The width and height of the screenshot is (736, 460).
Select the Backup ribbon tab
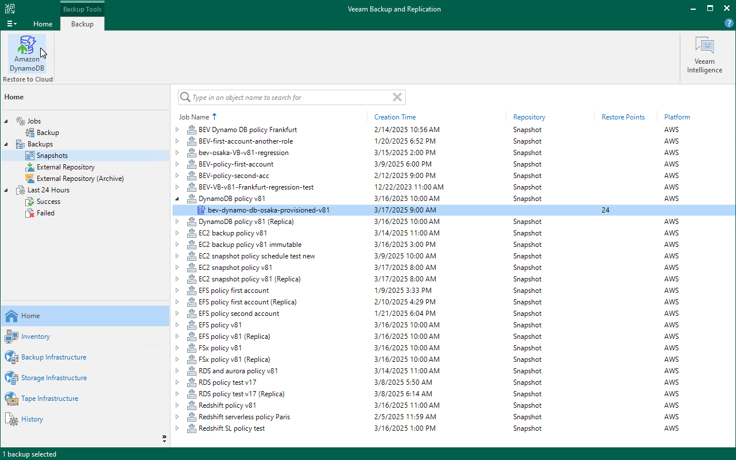click(x=82, y=24)
